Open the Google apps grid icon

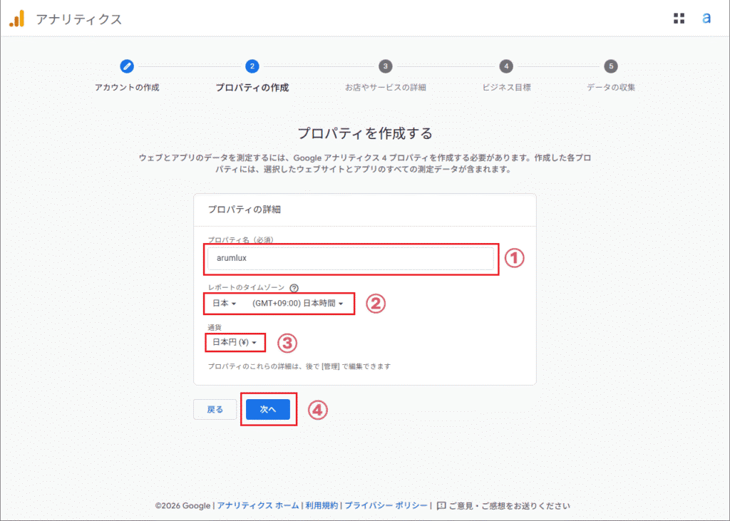tap(678, 18)
